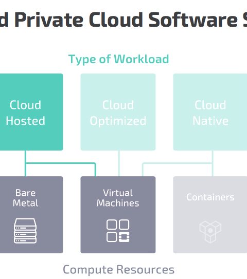Click the "Virtual Machines" label text

click(118, 198)
